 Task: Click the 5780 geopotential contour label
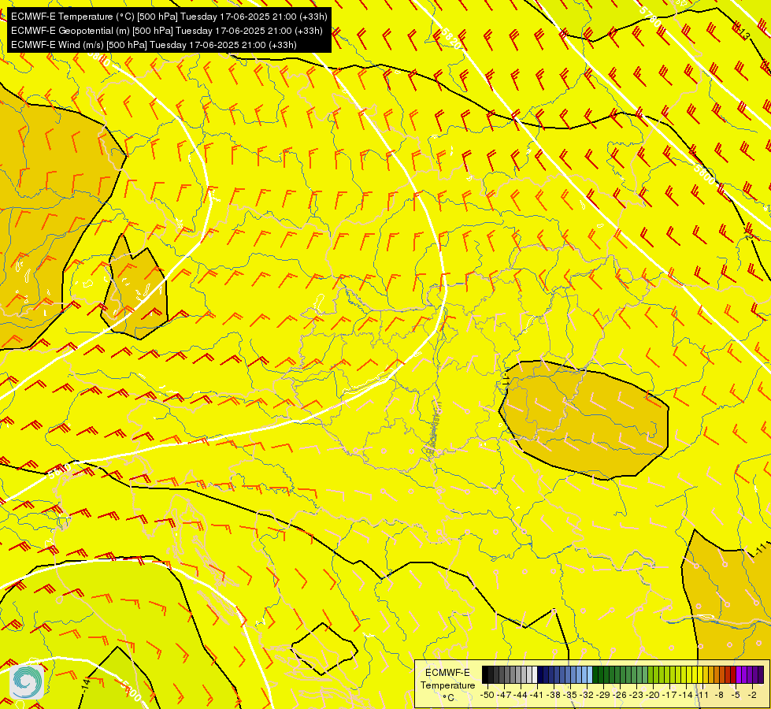650,16
